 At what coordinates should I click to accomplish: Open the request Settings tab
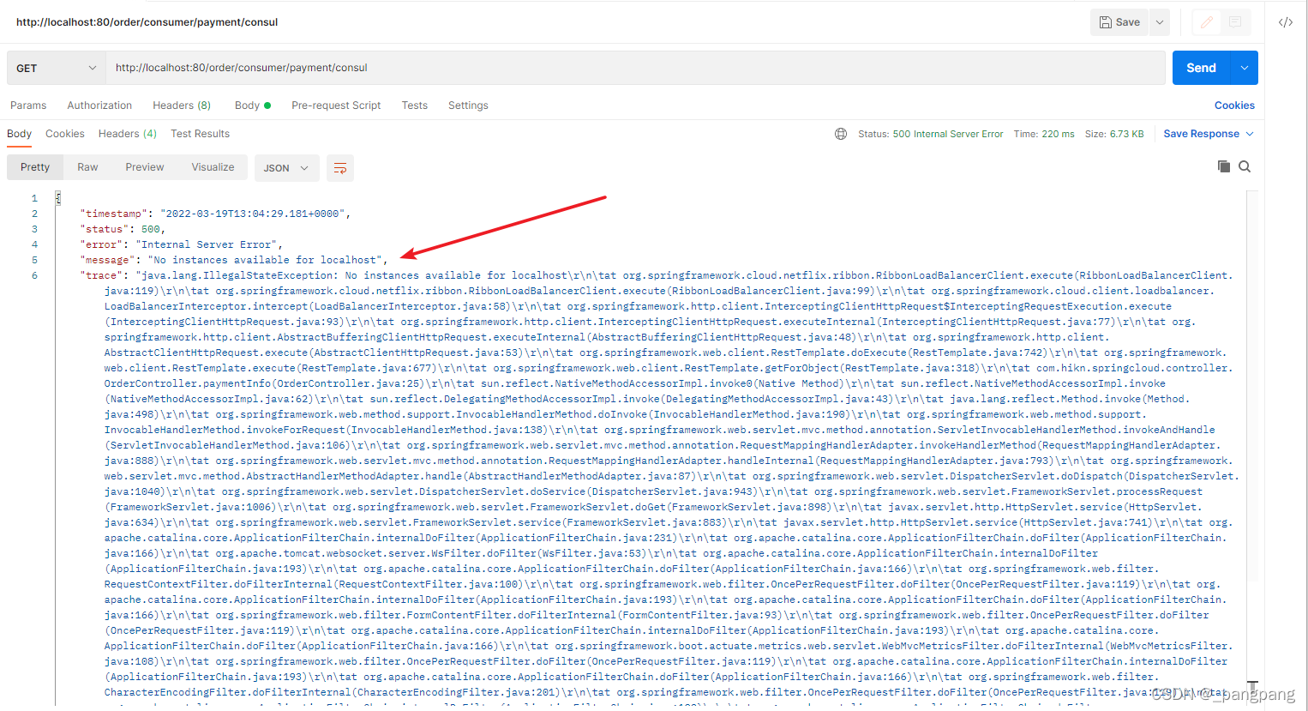(468, 105)
